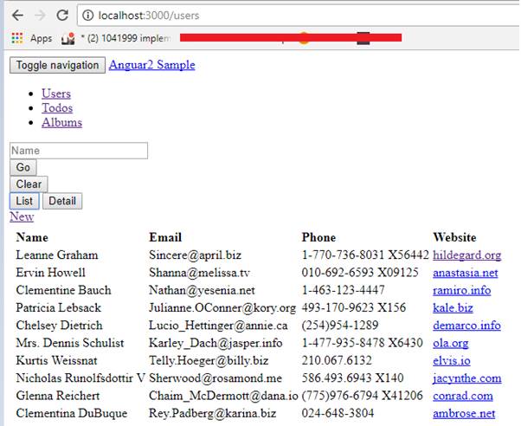
Task: Select the name Chelsey Dietrich
Action: pyautogui.click(x=59, y=326)
